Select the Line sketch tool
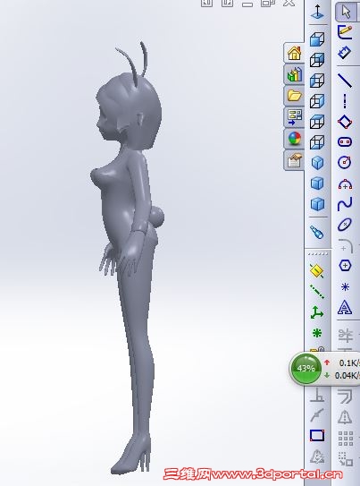 [345, 81]
